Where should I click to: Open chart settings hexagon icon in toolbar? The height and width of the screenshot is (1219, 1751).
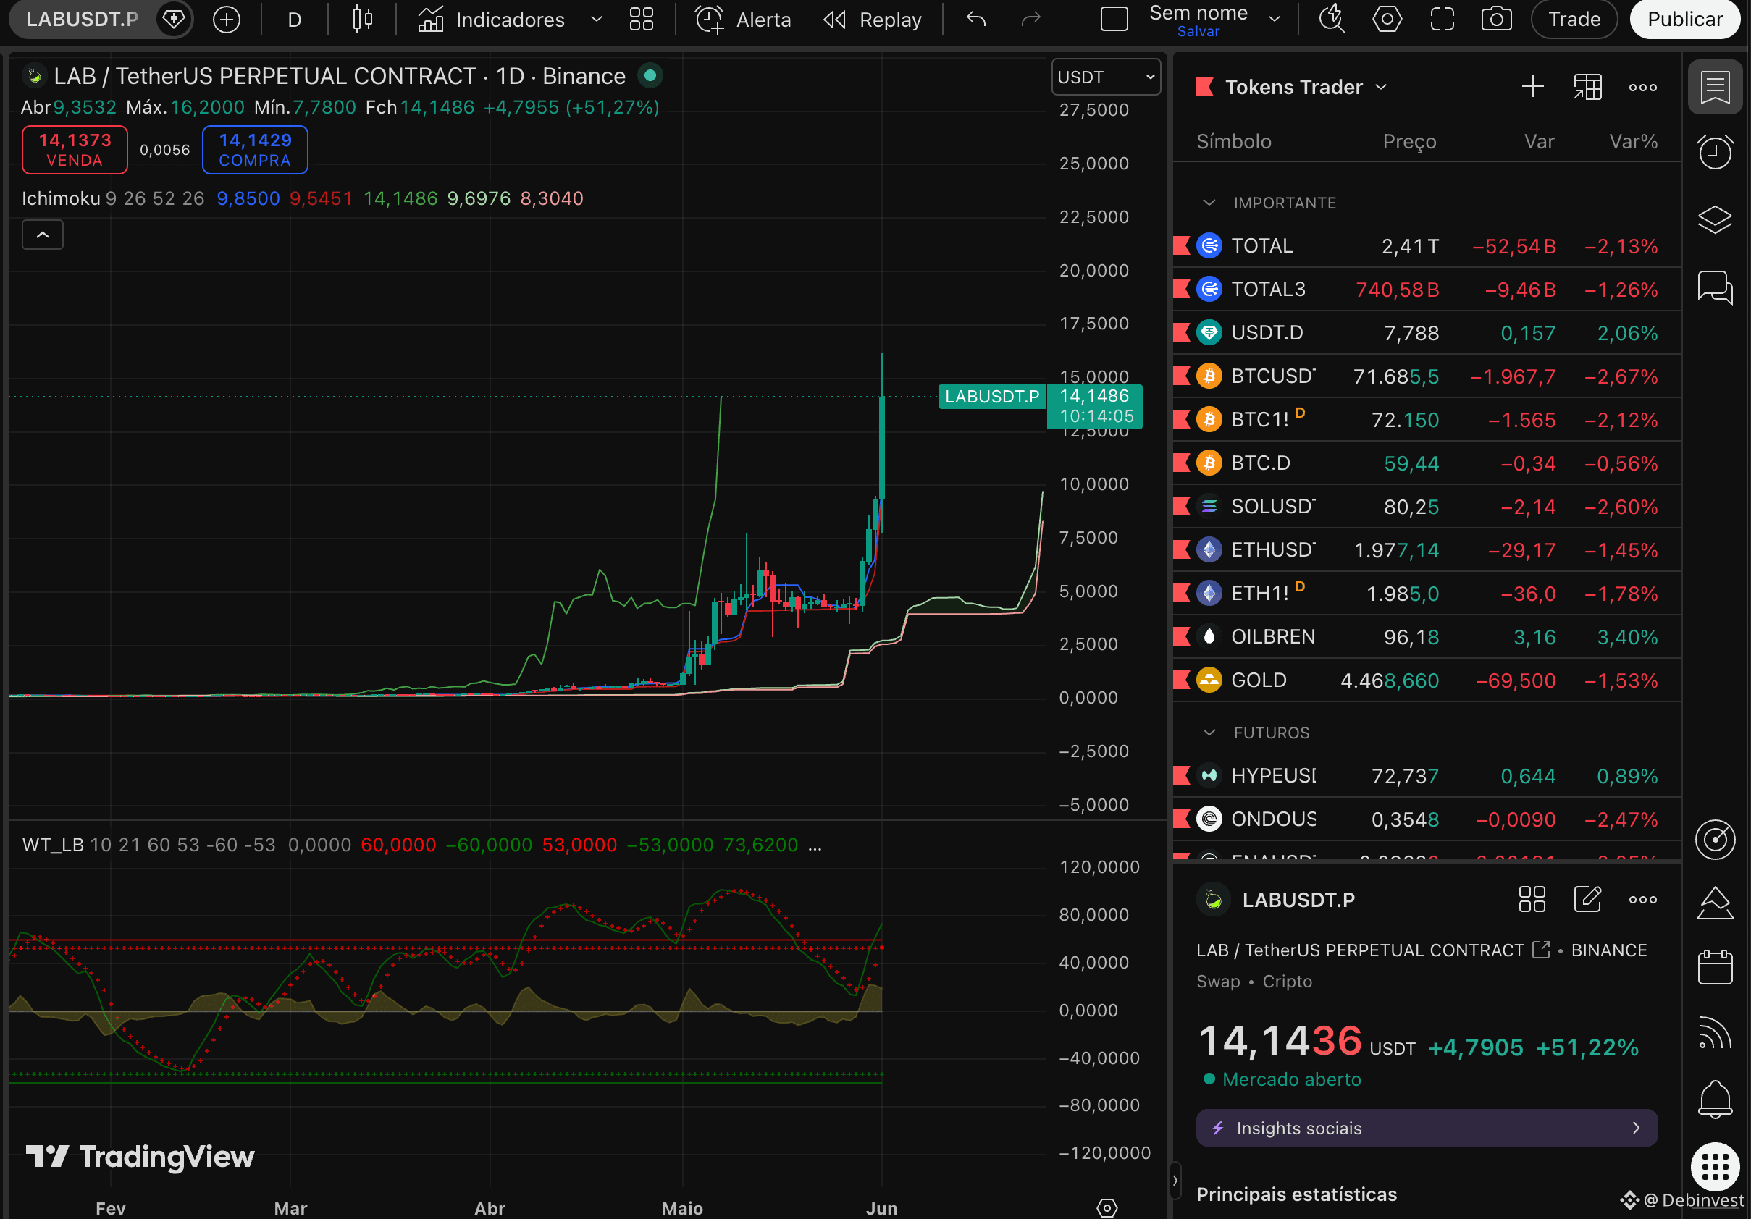tap(1387, 19)
